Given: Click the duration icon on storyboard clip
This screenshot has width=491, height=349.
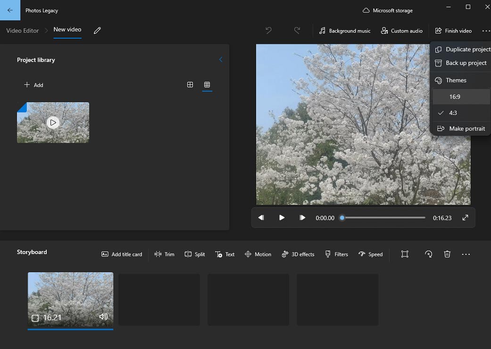Looking at the screenshot, I should coord(35,318).
